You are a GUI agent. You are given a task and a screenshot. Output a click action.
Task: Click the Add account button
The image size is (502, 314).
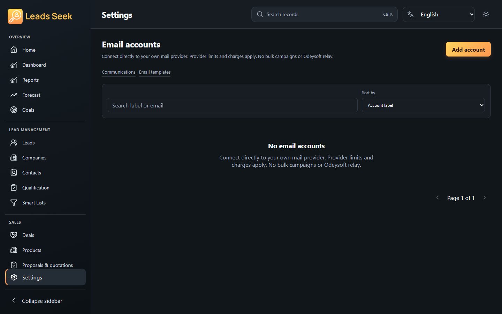(468, 50)
